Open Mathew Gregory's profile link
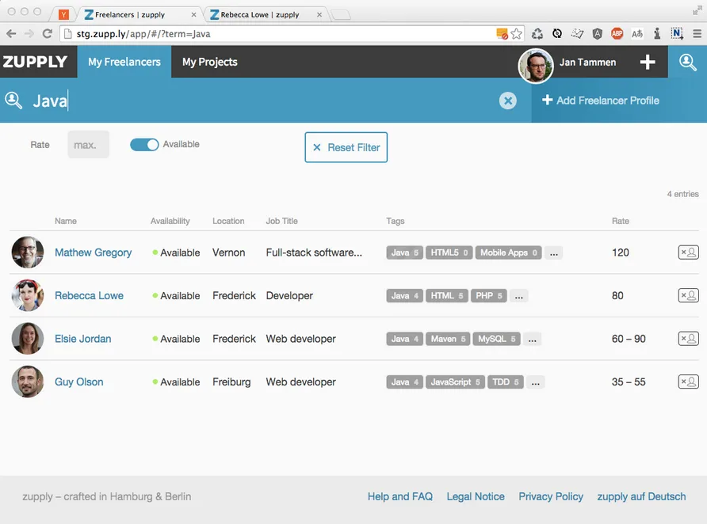Screen dimensions: 707x524 [x=94, y=253]
